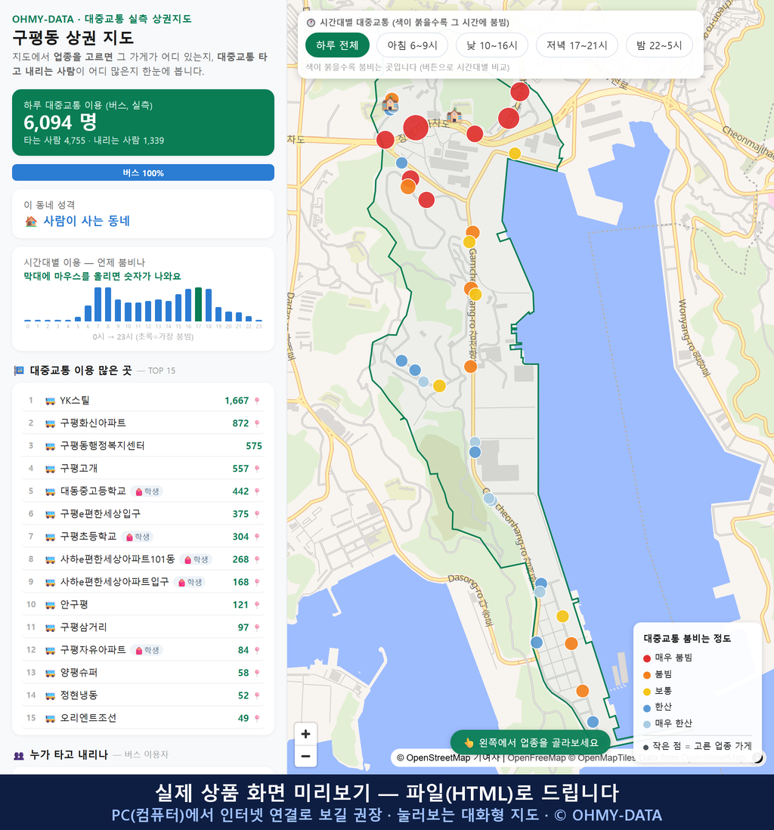Image resolution: width=774 pixels, height=830 pixels.
Task: Click the bus icon beside 구평동행정복지센터
Action: pos(51,446)
